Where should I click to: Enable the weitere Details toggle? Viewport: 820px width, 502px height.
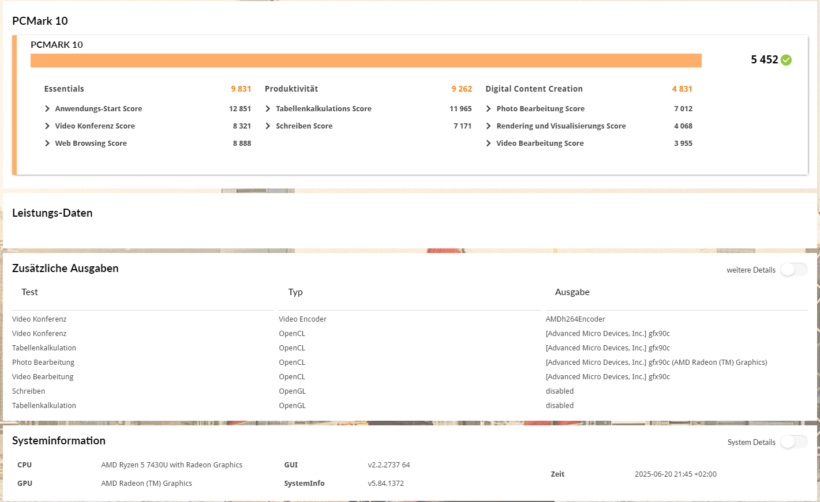(x=793, y=270)
